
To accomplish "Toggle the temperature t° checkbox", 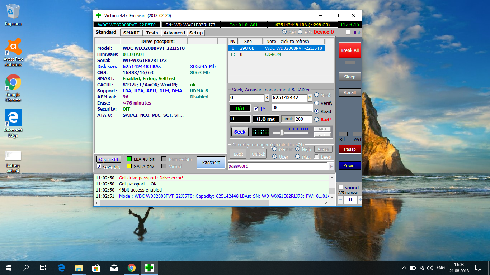I will (x=256, y=108).
